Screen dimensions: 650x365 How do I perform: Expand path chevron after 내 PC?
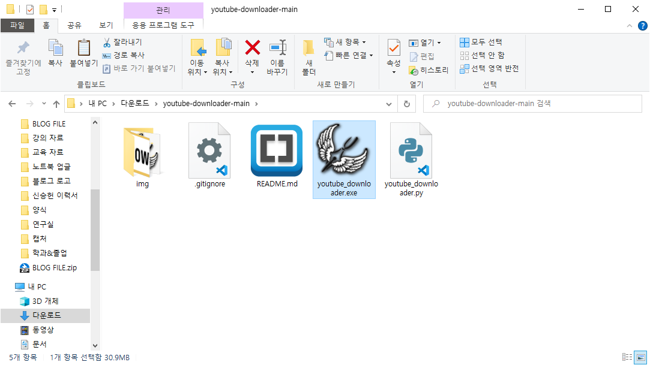pyautogui.click(x=113, y=104)
